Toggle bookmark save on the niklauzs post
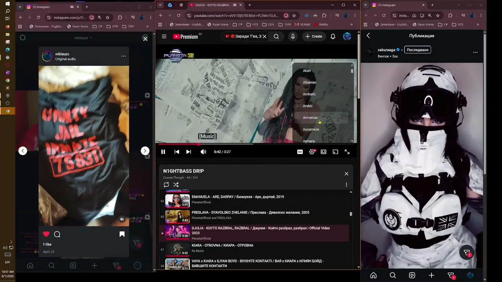Screen dimensions: 502x282 point(122,234)
